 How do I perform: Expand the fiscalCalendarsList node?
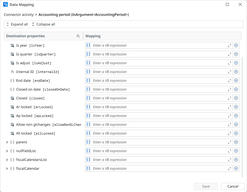click(7, 160)
